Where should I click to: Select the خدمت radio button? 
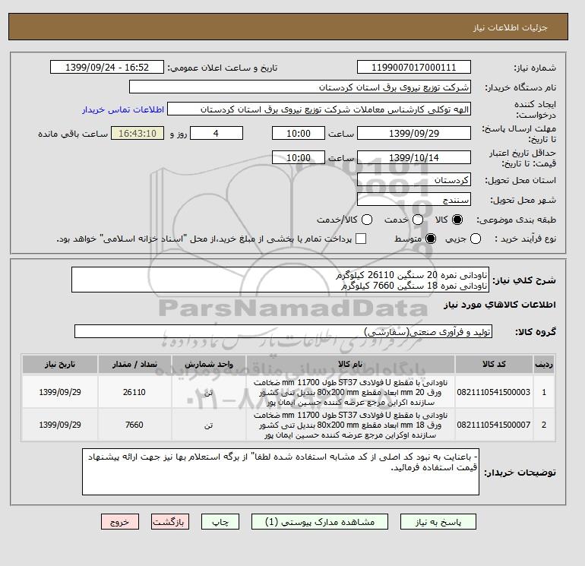tap(418, 220)
